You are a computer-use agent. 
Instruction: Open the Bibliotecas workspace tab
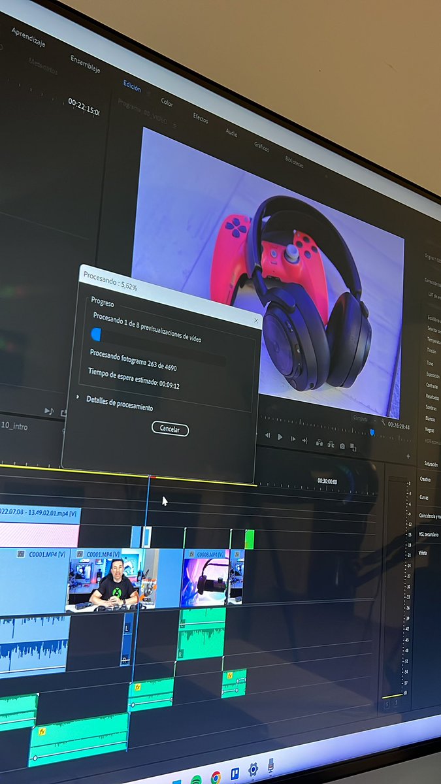[x=294, y=161]
